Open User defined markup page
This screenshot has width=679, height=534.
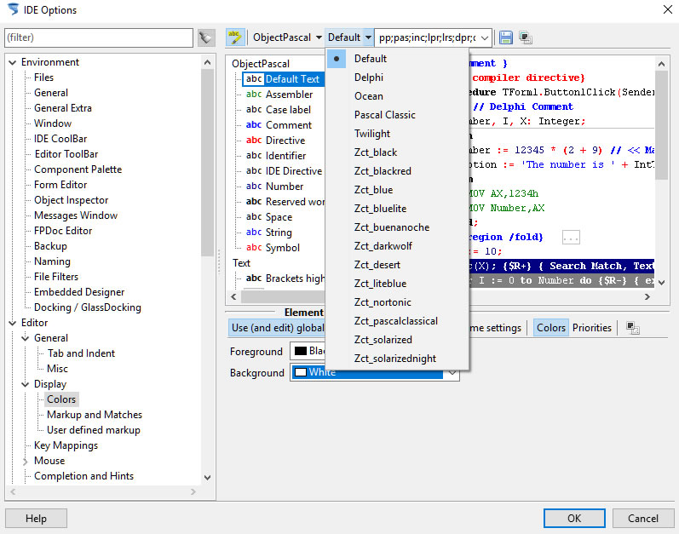[94, 430]
